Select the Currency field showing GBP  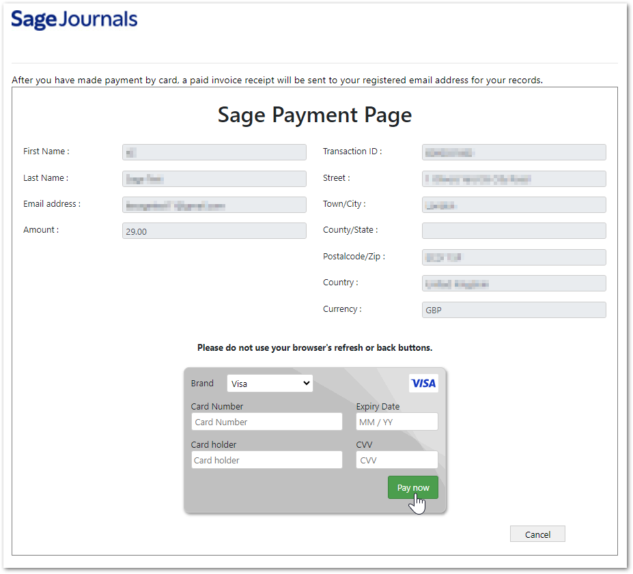(514, 310)
